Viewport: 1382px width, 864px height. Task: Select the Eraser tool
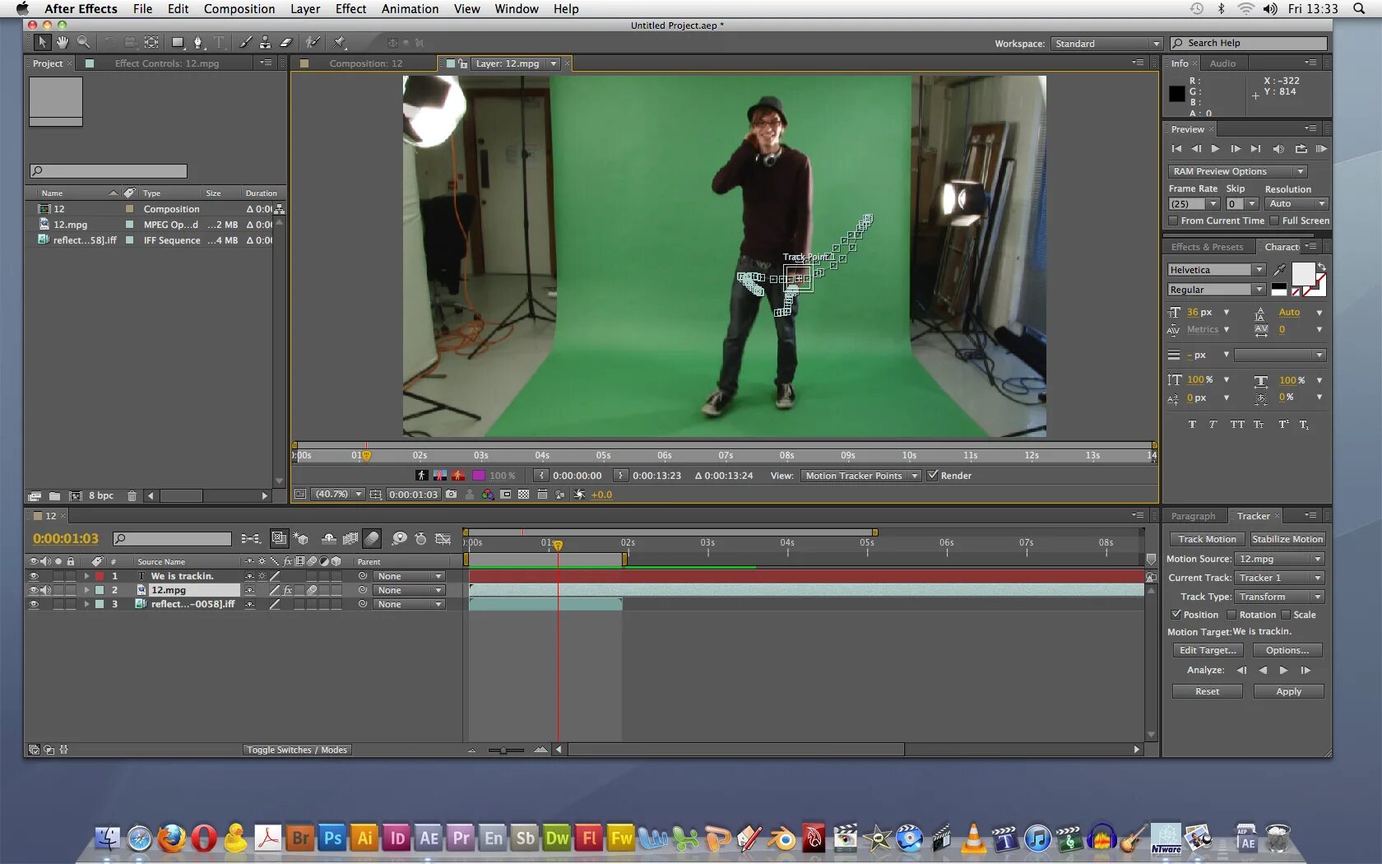[x=285, y=42]
